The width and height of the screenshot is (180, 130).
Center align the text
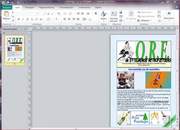(x=69, y=19)
